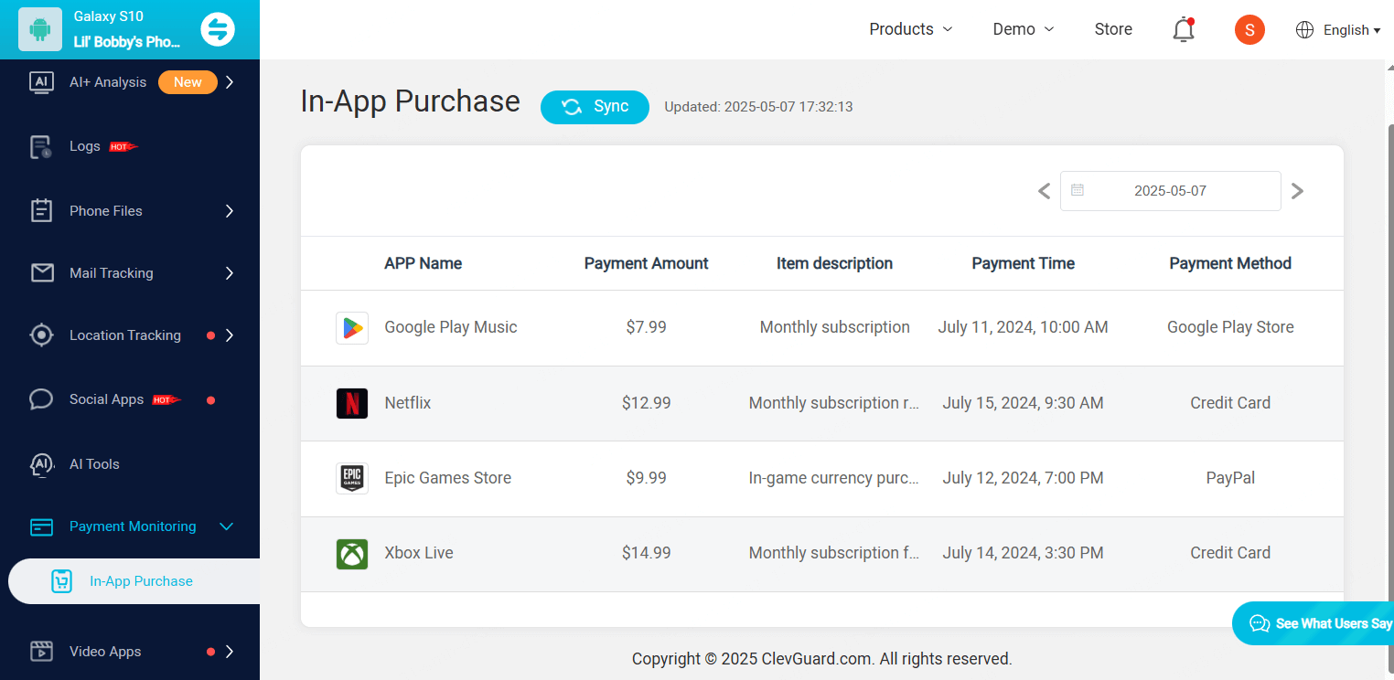The image size is (1394, 680).
Task: Click the Social Apps chat bubble icon
Action: (41, 399)
